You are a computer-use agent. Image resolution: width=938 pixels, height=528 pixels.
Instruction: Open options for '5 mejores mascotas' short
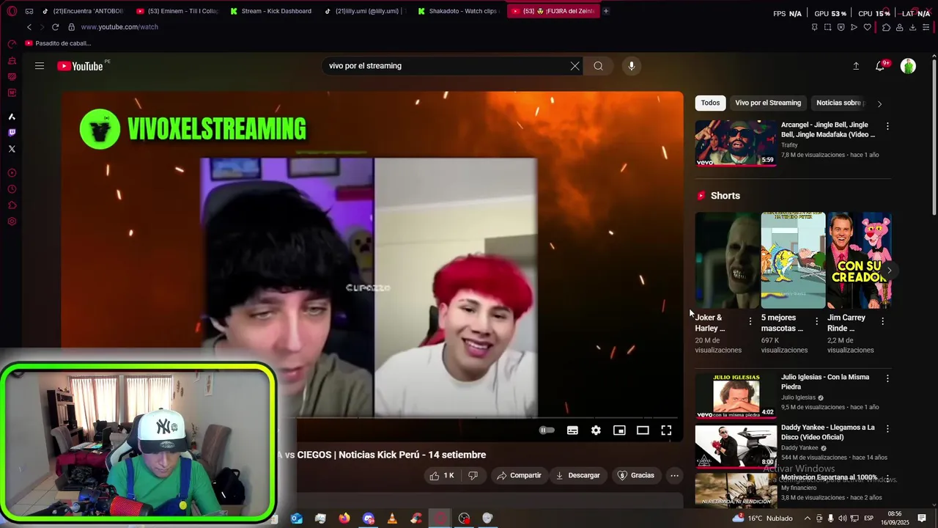pyautogui.click(x=816, y=321)
